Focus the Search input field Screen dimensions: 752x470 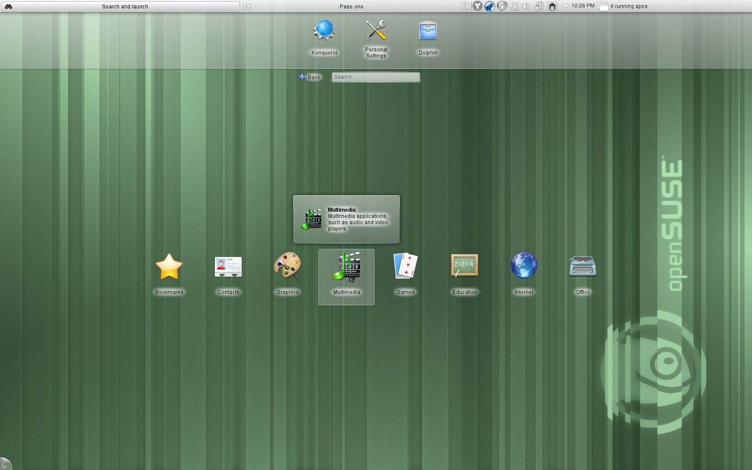(376, 77)
